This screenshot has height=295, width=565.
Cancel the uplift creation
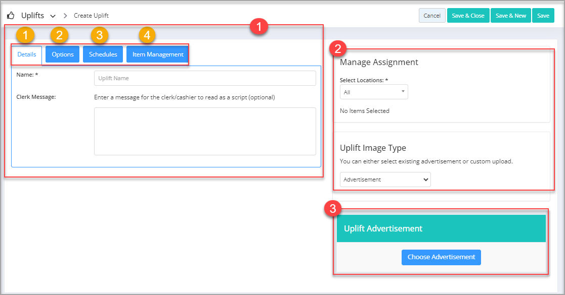pyautogui.click(x=432, y=16)
